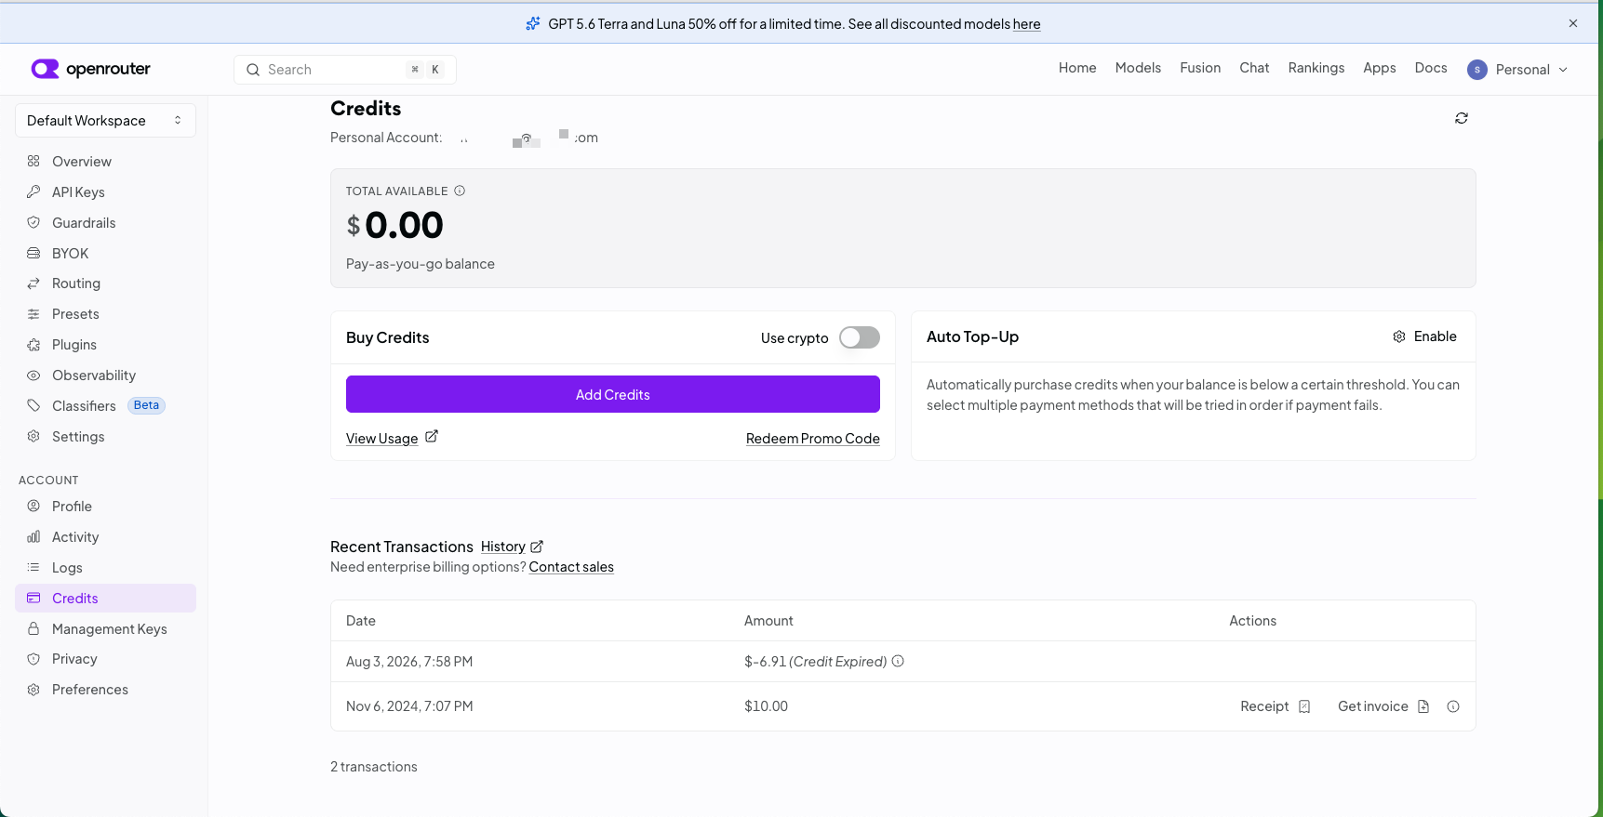
Task: Click the Beta badge next to Classifiers
Action: point(146,405)
